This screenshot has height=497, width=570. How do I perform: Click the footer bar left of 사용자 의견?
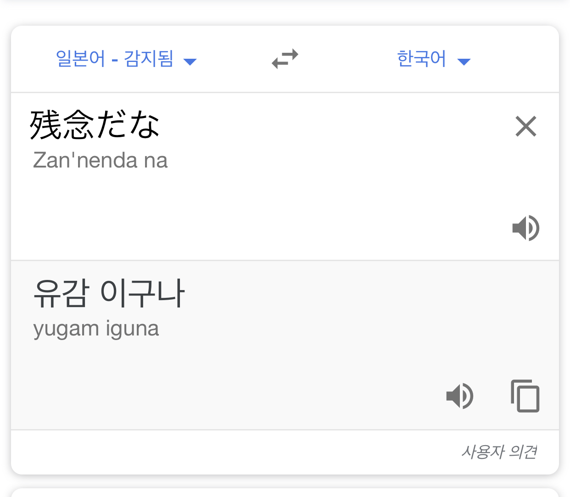click(x=229, y=452)
